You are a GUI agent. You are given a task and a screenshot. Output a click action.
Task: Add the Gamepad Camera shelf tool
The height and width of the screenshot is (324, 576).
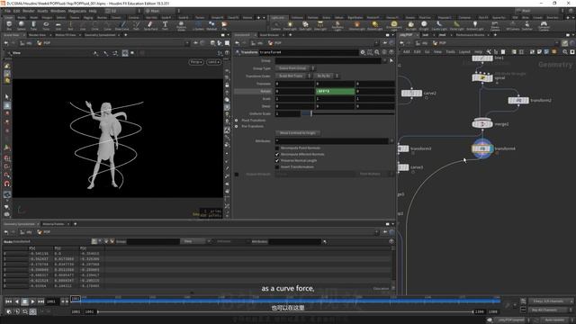(544, 26)
